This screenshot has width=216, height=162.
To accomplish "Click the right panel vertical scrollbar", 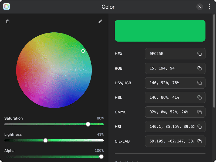I will click(214, 60).
